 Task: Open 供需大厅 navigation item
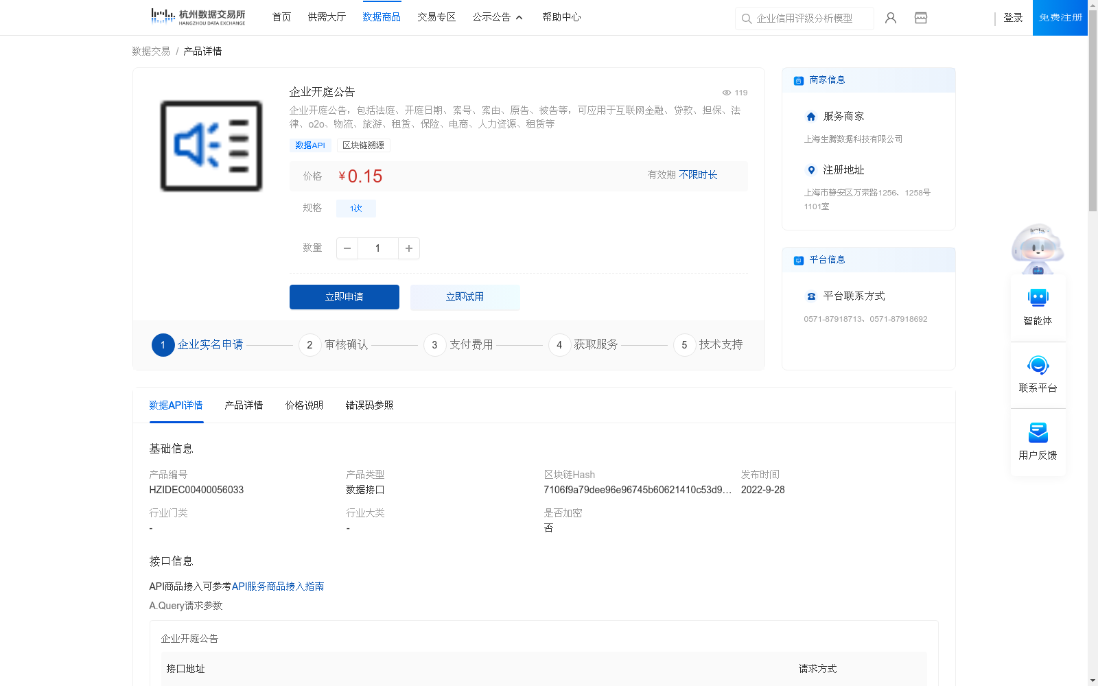click(x=327, y=17)
